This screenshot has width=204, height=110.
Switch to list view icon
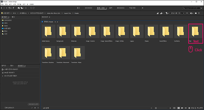coord(186,108)
